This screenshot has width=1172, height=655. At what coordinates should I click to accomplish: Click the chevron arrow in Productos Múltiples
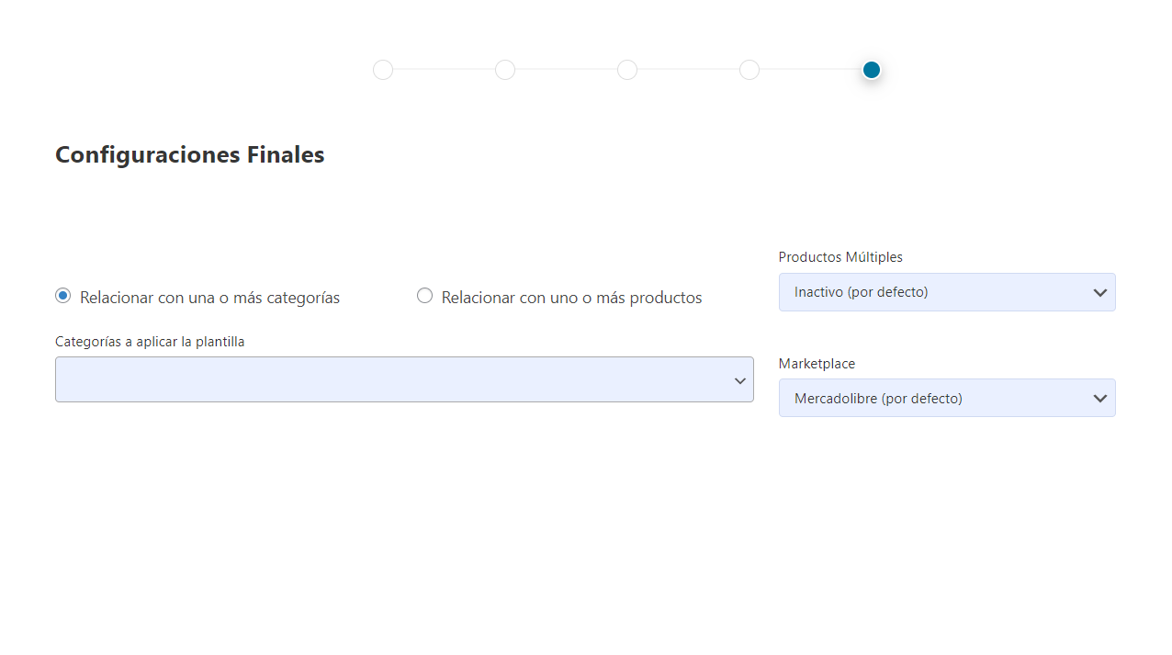(x=1099, y=293)
